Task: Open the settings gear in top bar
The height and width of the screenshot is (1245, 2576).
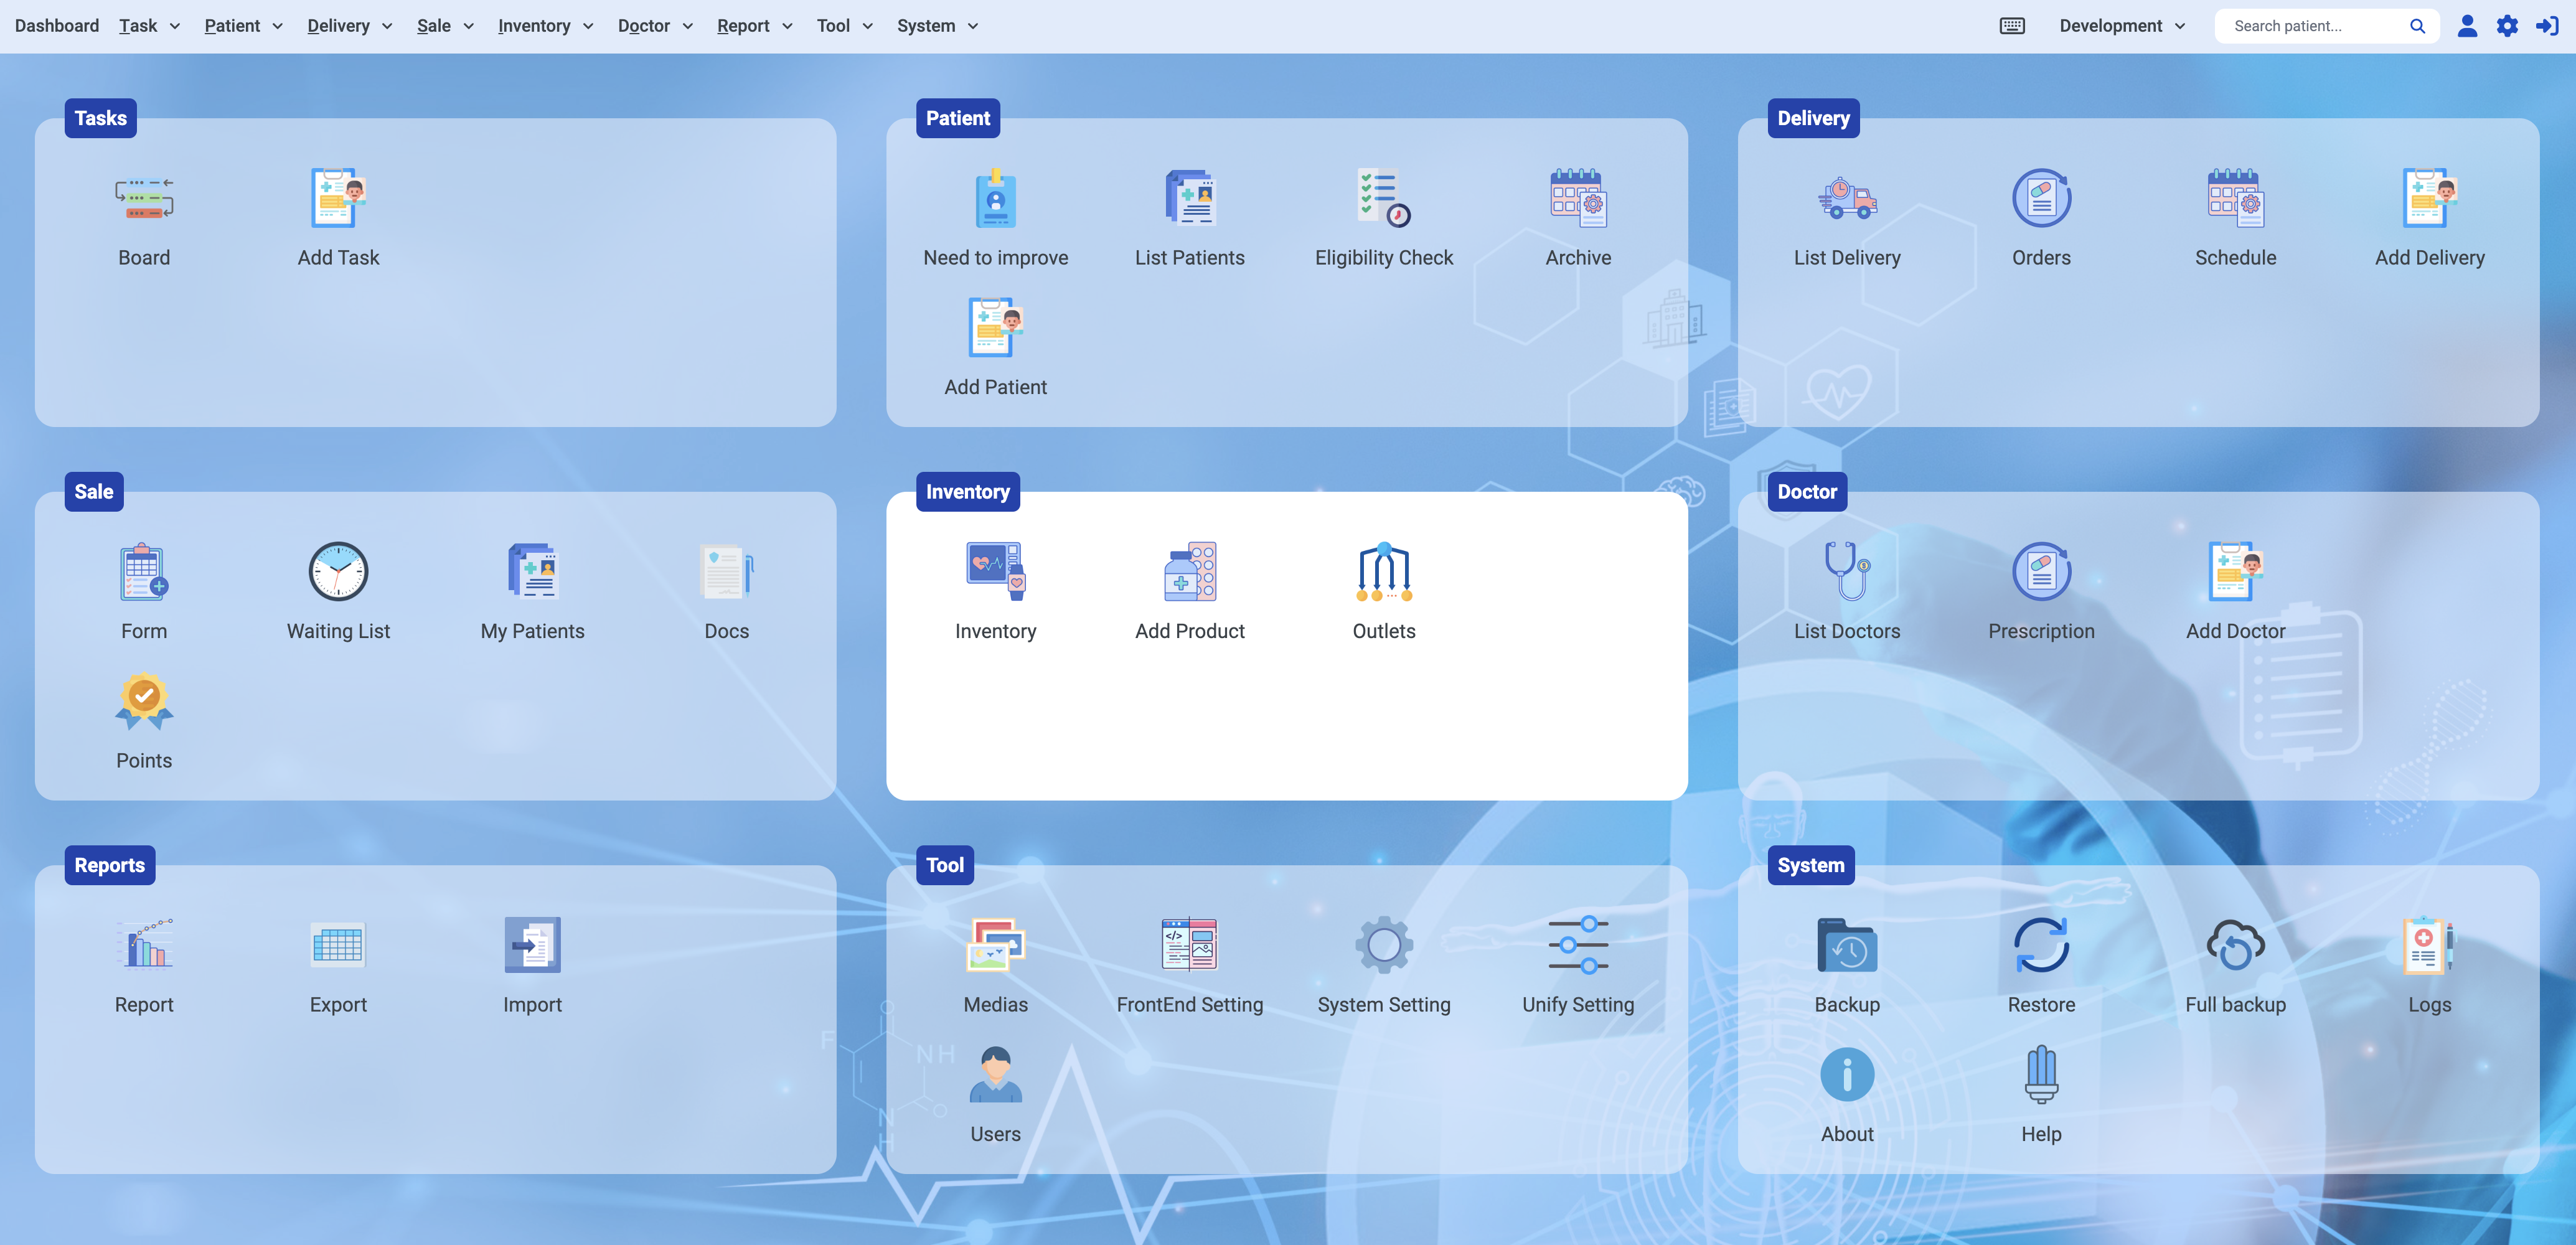Action: point(2507,26)
